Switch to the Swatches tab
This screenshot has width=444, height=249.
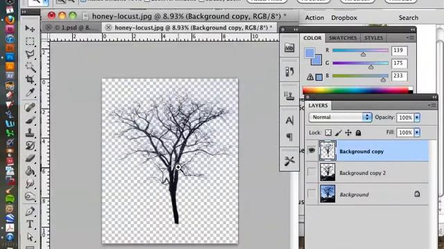[343, 38]
